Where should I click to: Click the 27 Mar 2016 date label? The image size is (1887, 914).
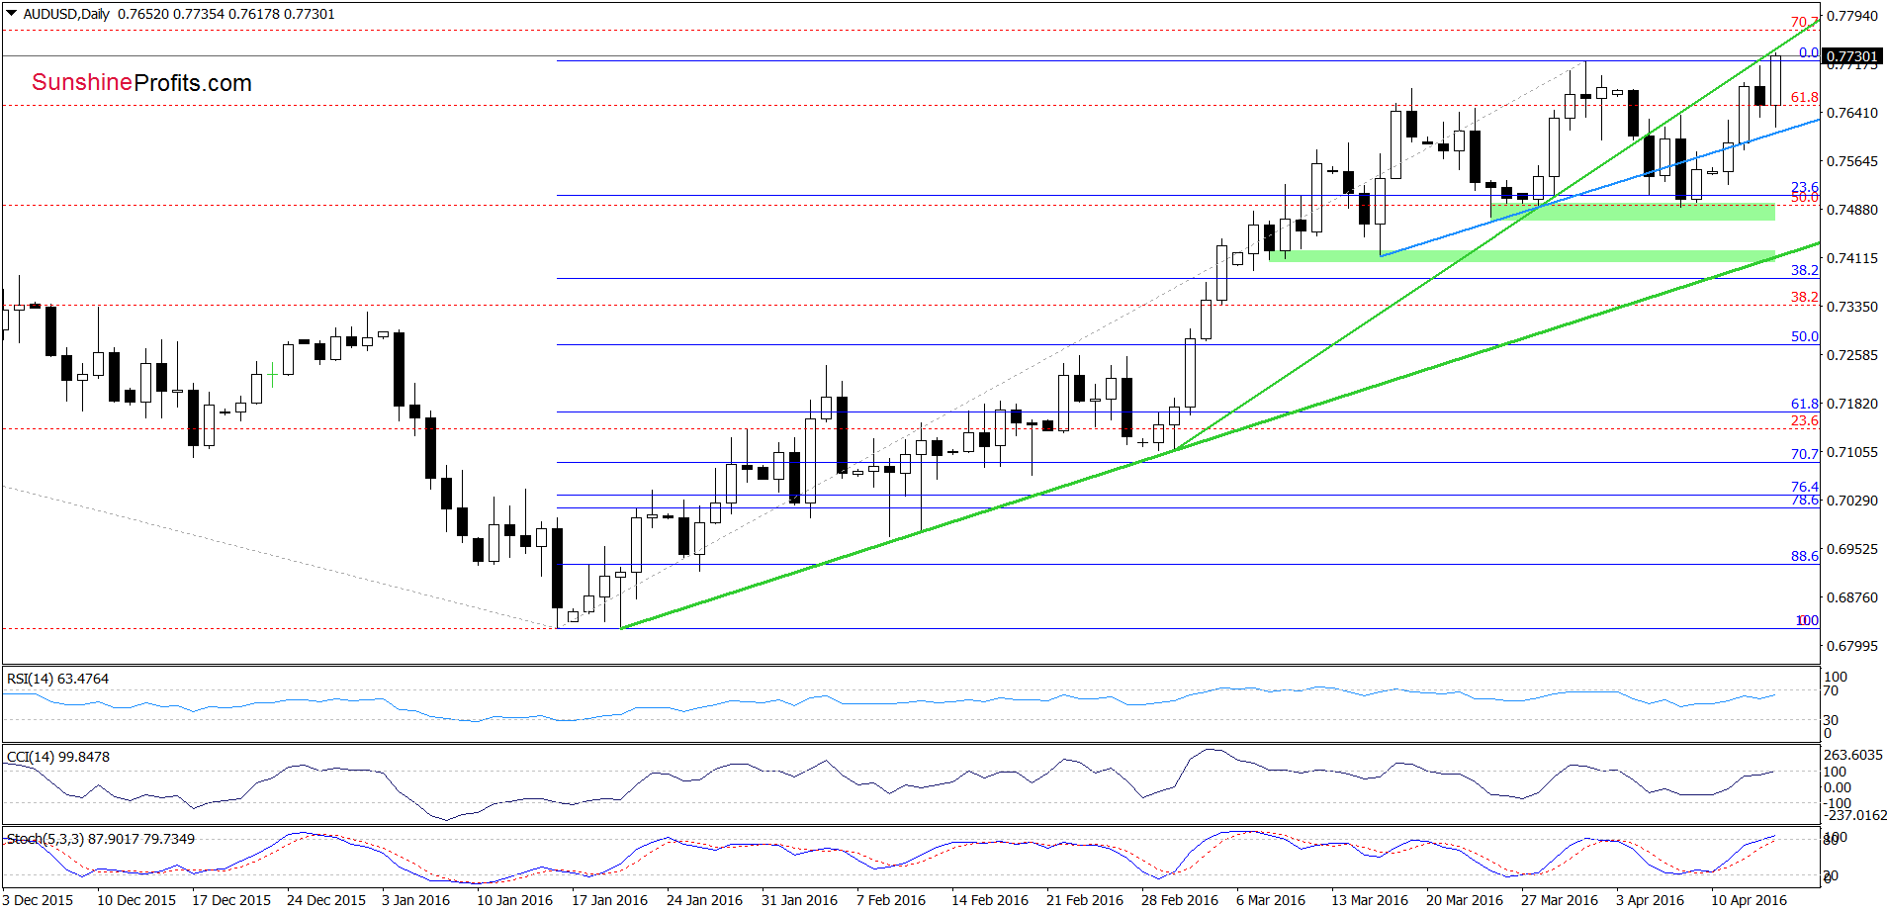[x=1560, y=900]
